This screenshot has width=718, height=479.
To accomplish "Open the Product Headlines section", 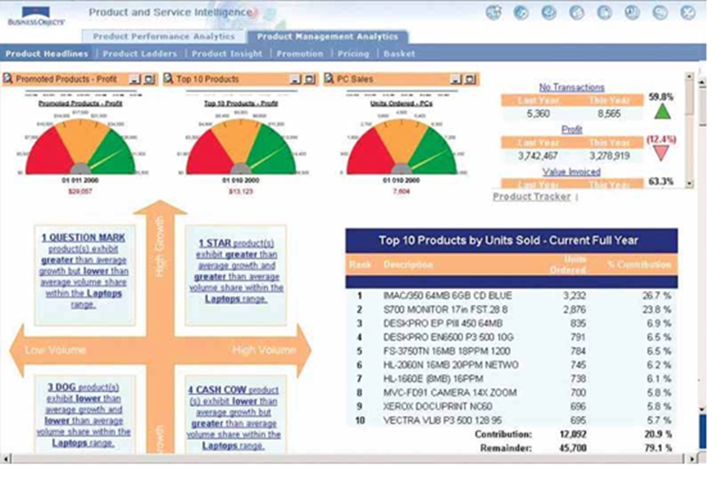I will click(47, 53).
